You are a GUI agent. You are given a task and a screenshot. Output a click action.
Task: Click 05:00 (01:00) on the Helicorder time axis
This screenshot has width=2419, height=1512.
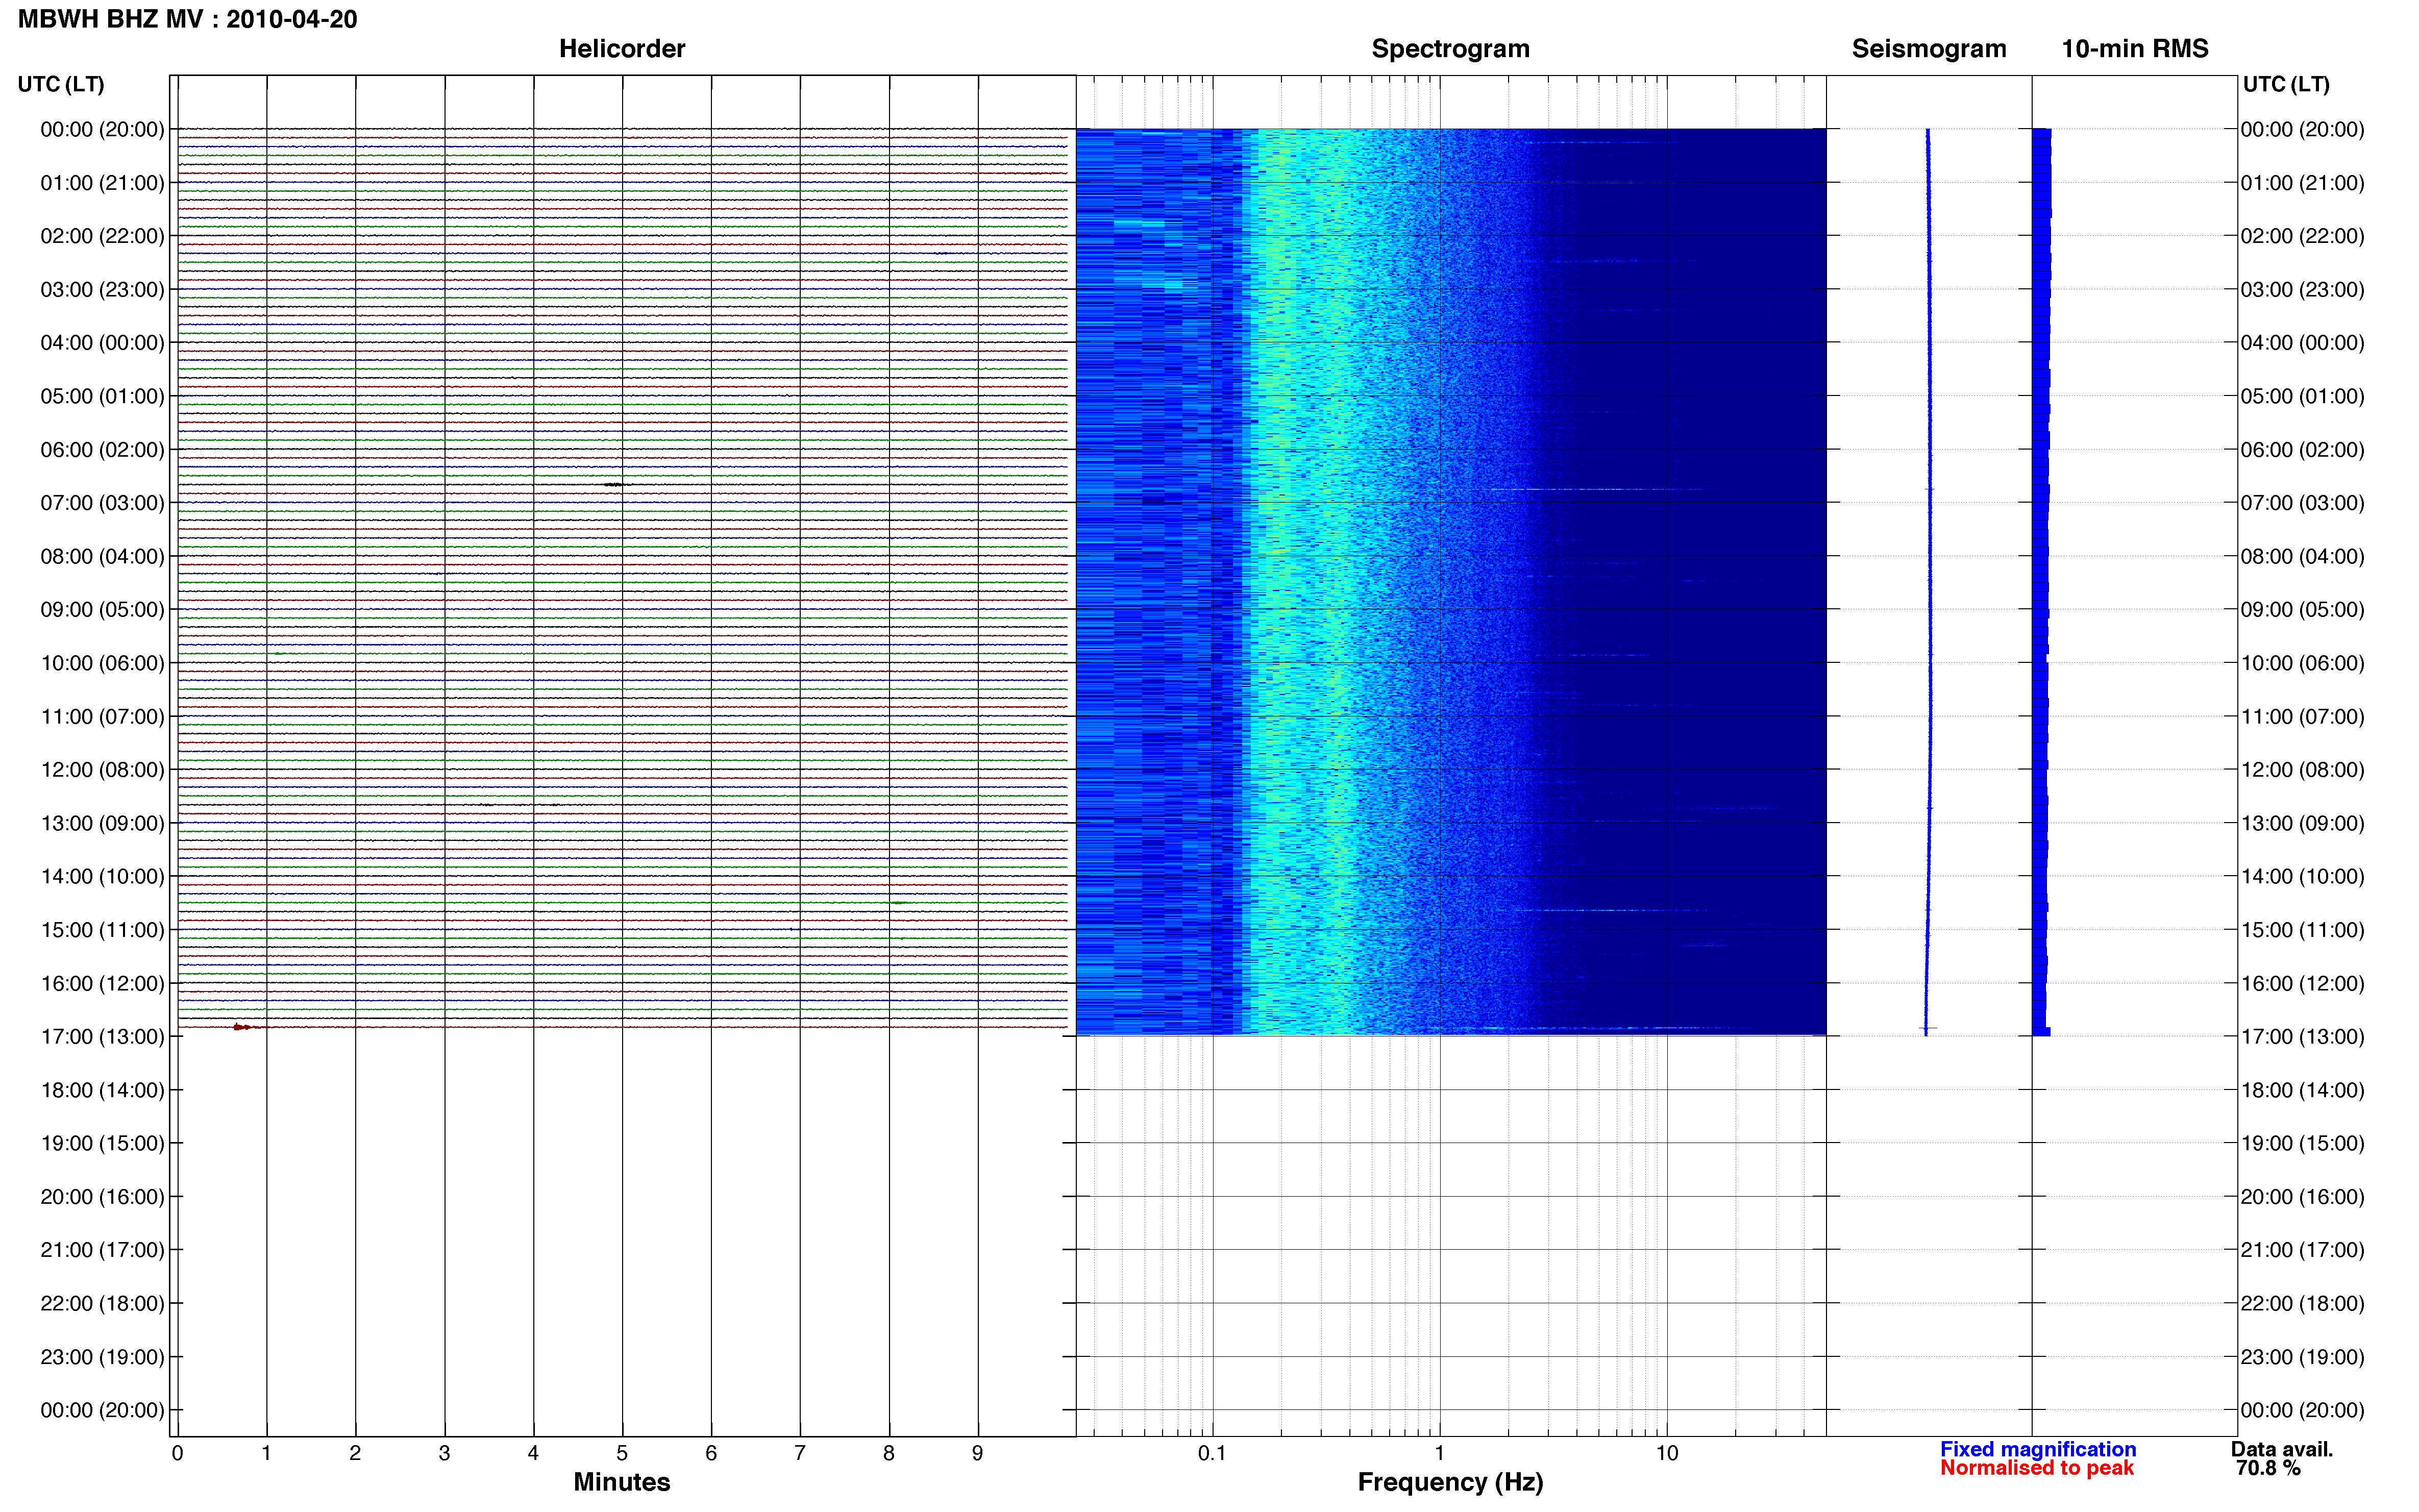tap(102, 396)
